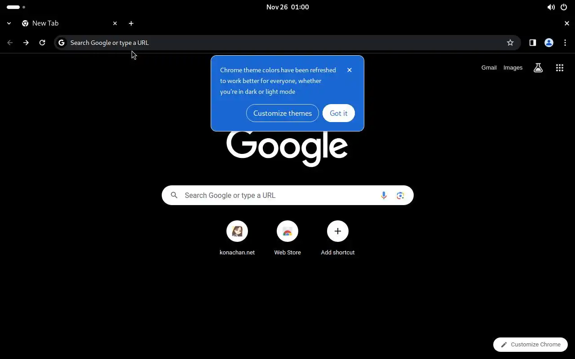This screenshot has height=359, width=575.
Task: Open the Web Store shortcut
Action: (287, 239)
